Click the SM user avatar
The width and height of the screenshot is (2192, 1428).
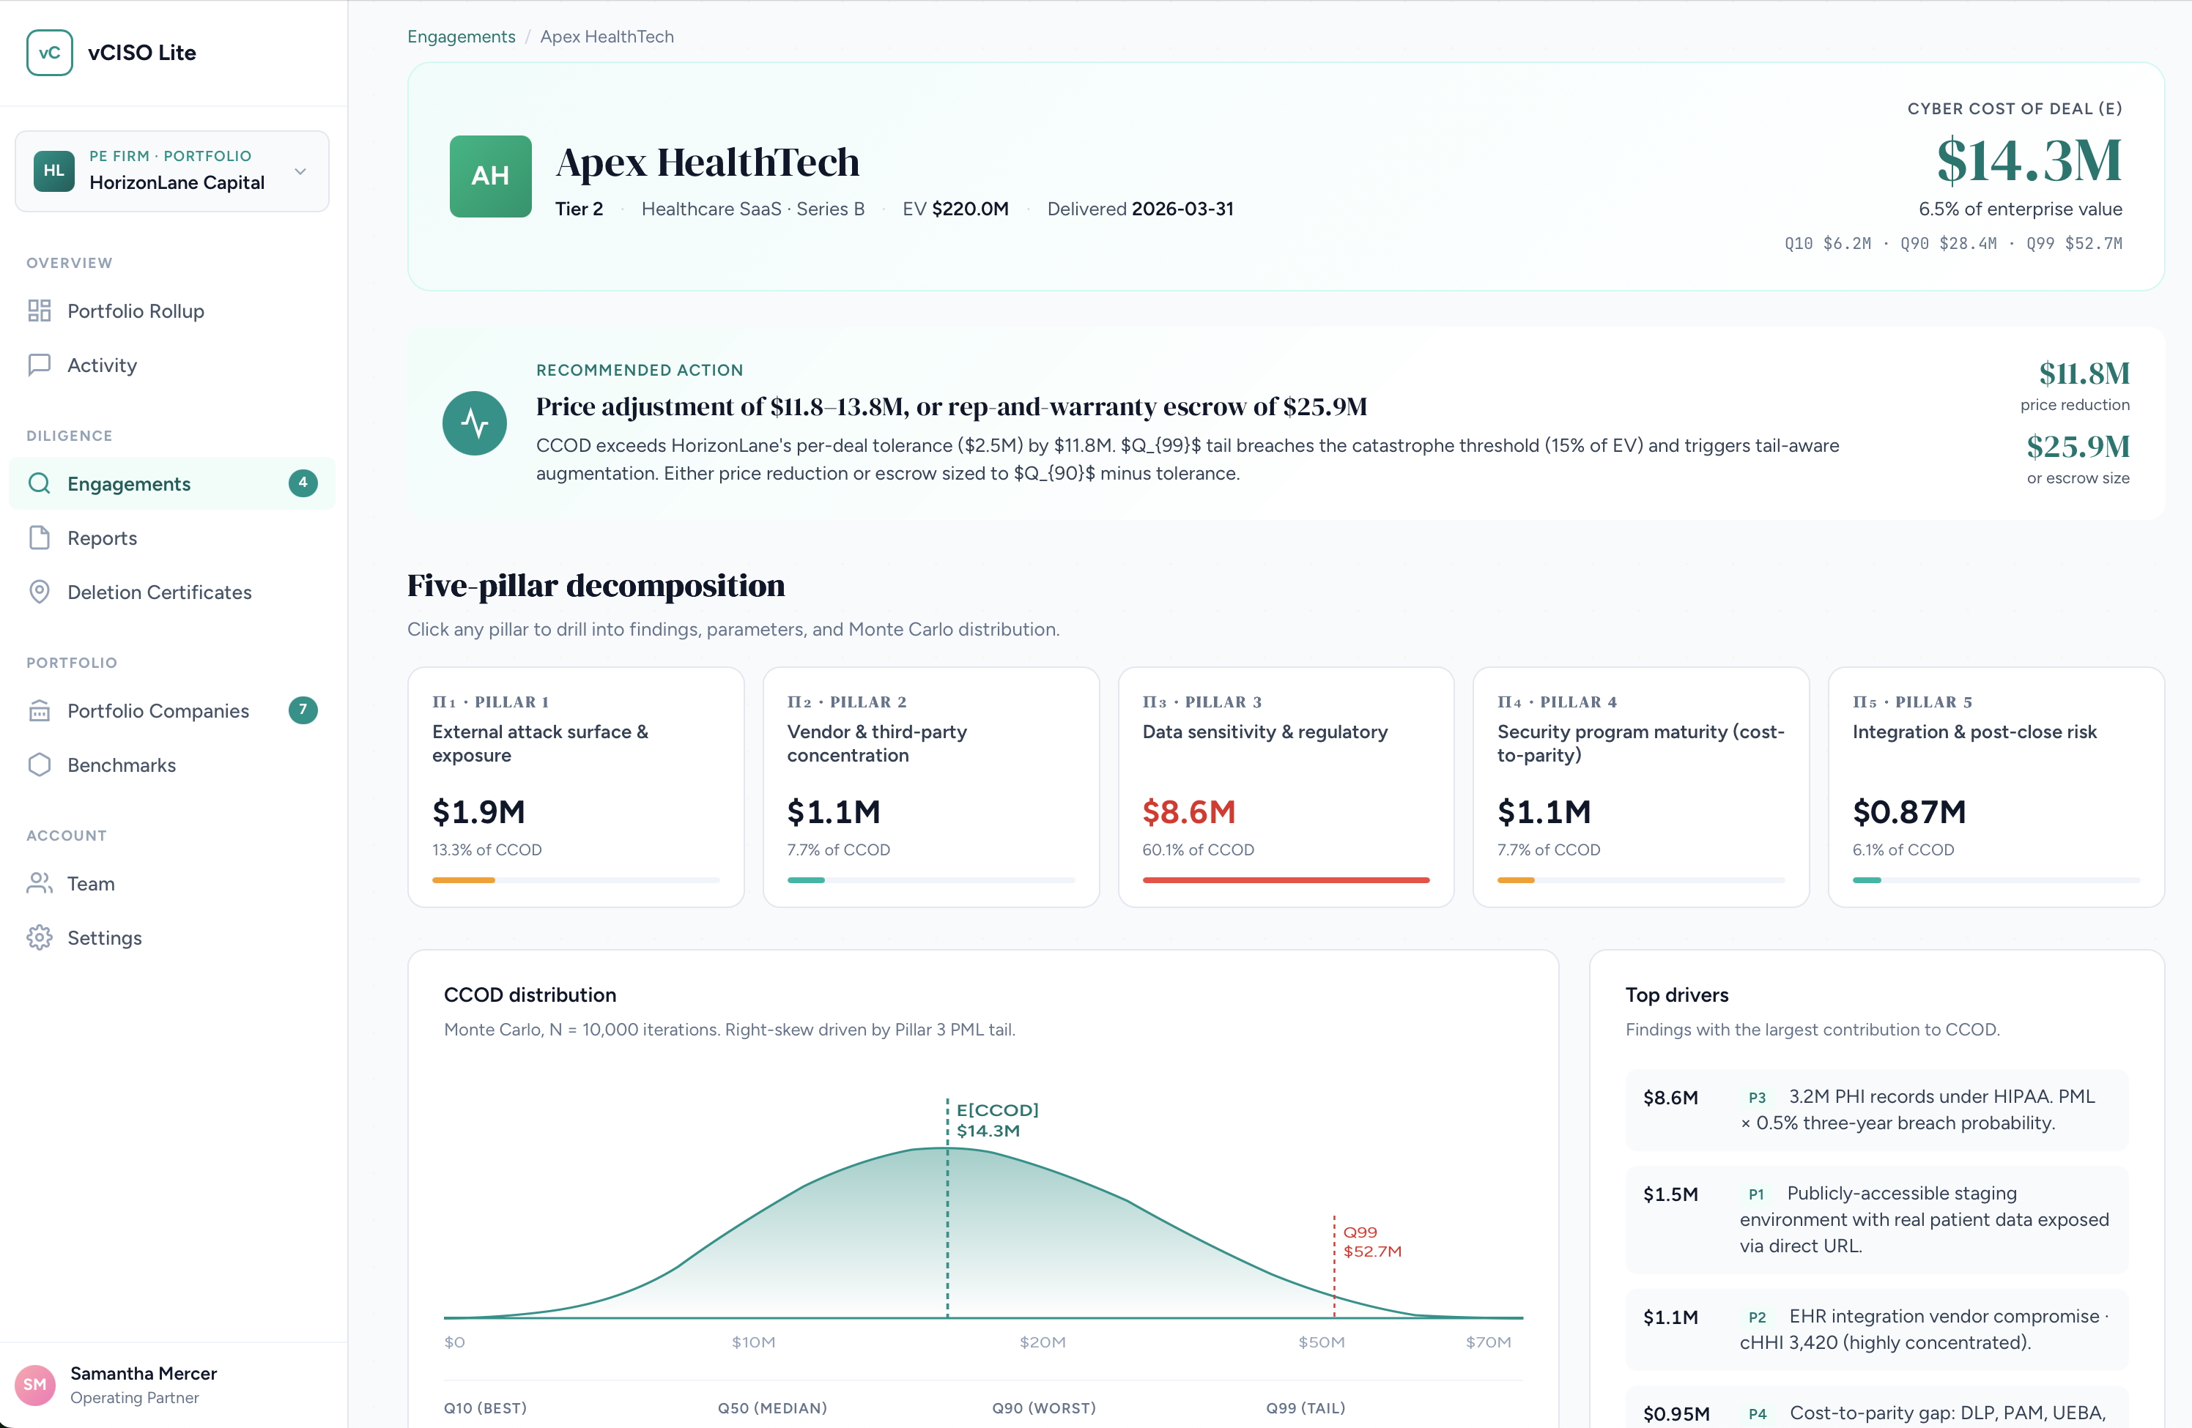[x=35, y=1384]
